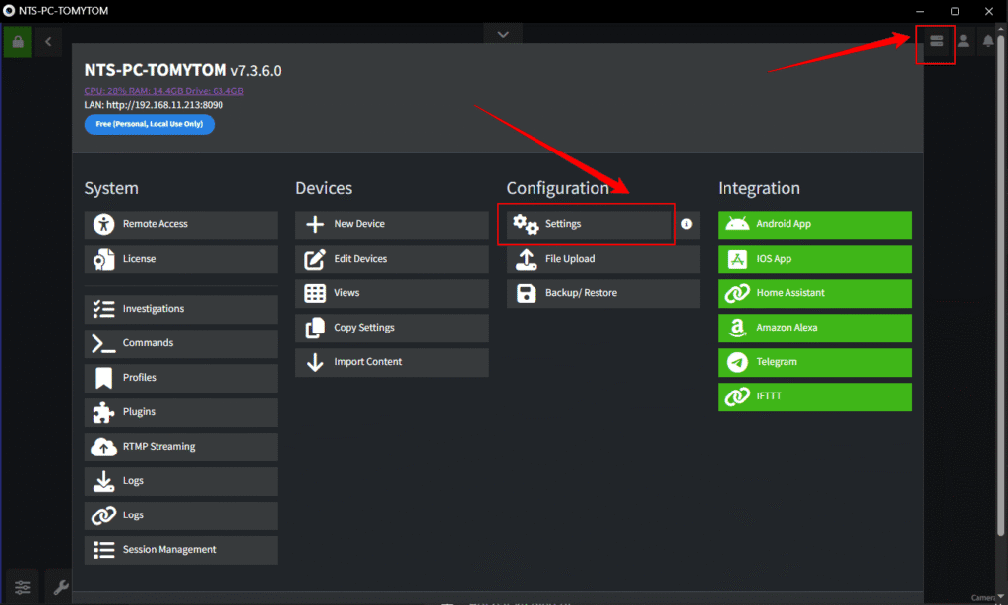
Task: Click Backup/Restore under Configuration
Action: (602, 293)
